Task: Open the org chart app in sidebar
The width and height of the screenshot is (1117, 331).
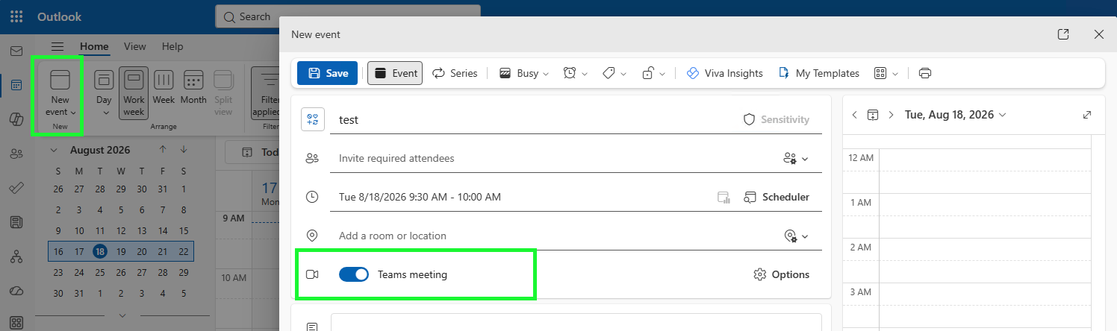Action: pyautogui.click(x=16, y=256)
